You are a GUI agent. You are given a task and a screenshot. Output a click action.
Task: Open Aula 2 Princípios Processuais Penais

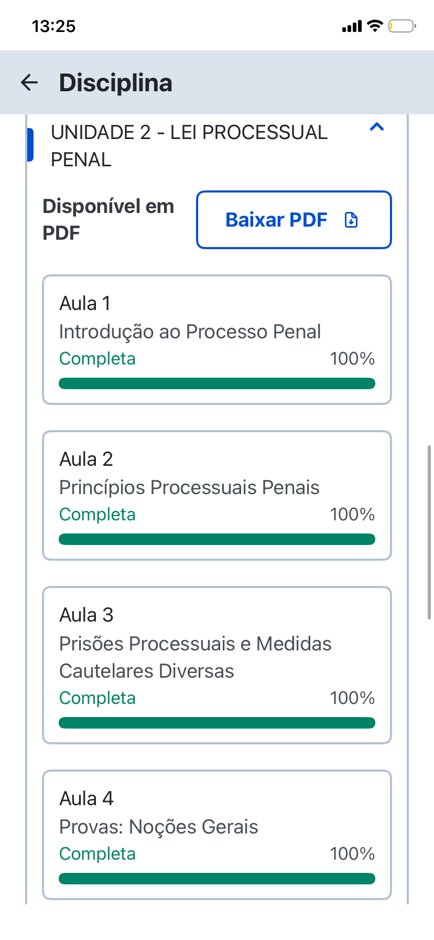pos(217,496)
